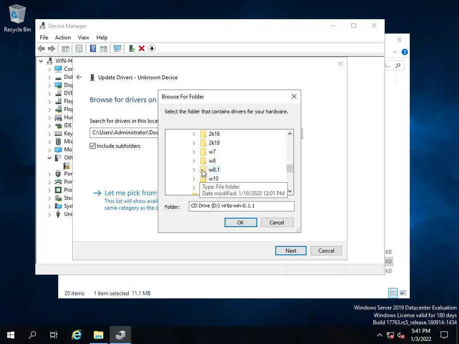Click OK in Browse For Folder dialog
The width and height of the screenshot is (459, 344).
241,223
